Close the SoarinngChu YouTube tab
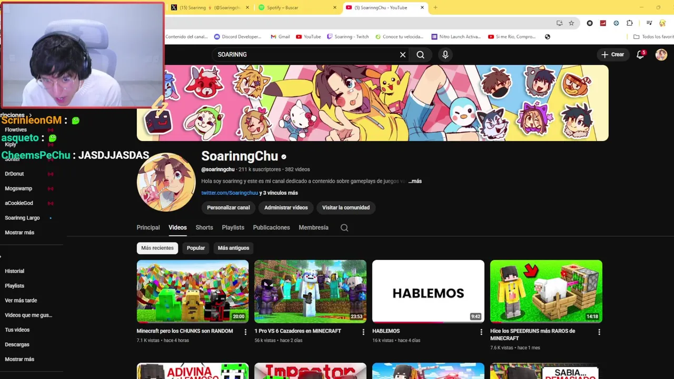Viewport: 674px width, 379px height. click(x=422, y=7)
